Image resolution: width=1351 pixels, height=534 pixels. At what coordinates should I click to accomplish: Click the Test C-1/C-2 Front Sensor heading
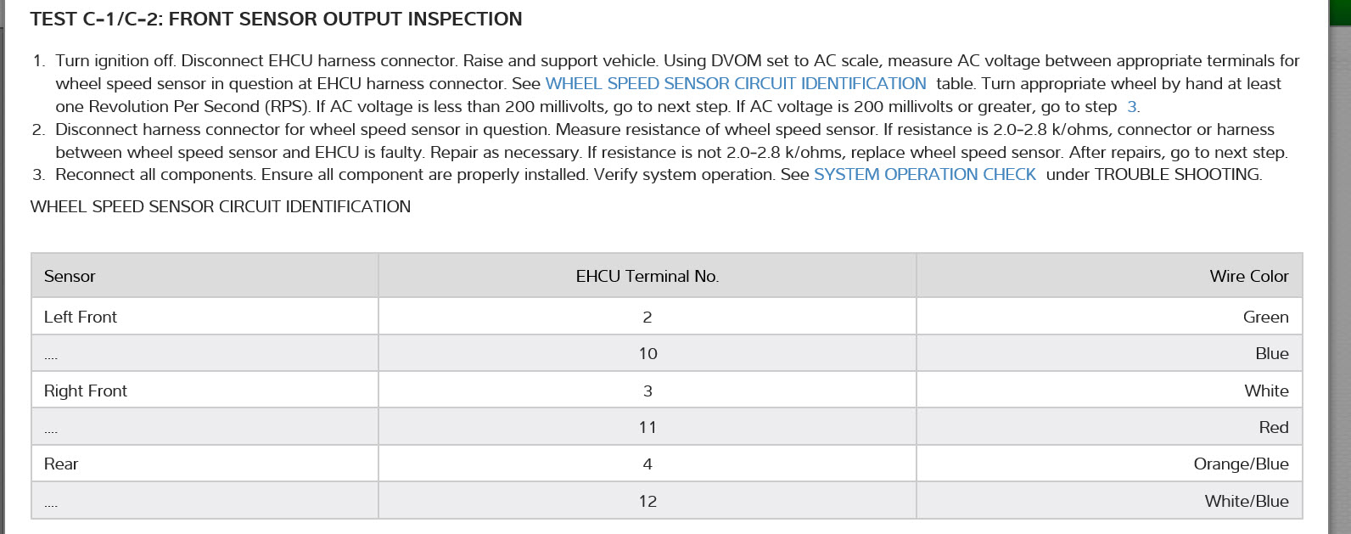[x=276, y=19]
